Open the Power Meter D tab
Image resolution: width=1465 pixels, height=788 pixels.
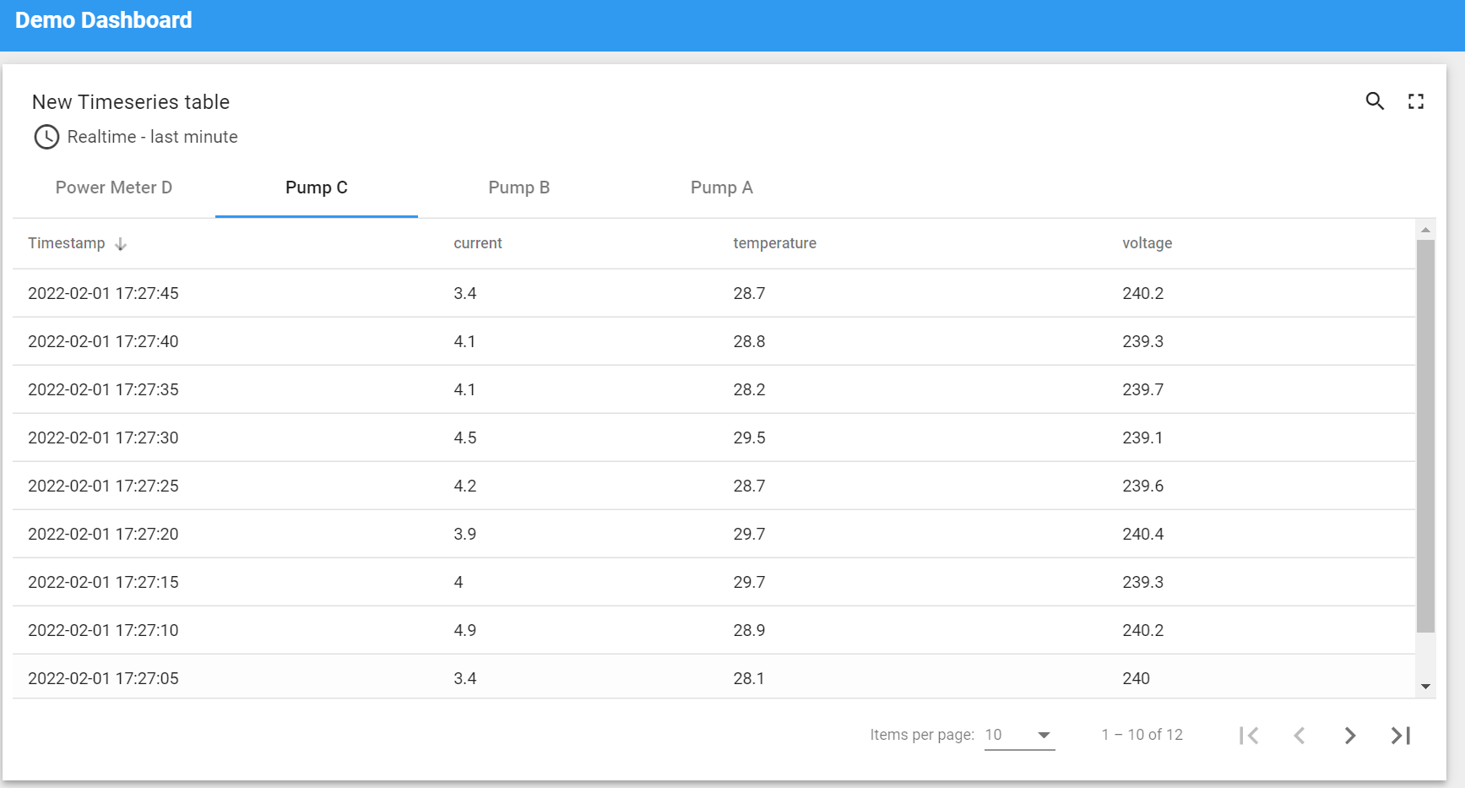(113, 187)
